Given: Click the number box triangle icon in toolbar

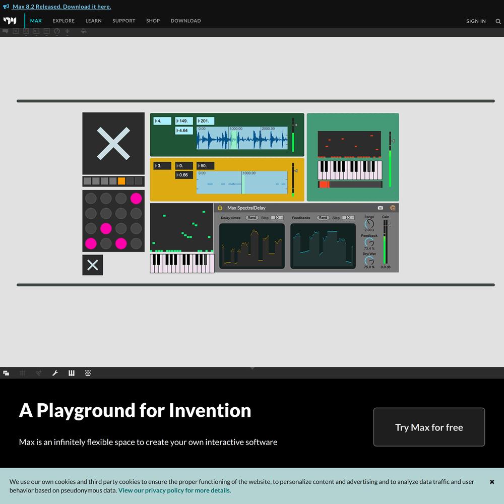Looking at the screenshot, I should click(x=36, y=31).
